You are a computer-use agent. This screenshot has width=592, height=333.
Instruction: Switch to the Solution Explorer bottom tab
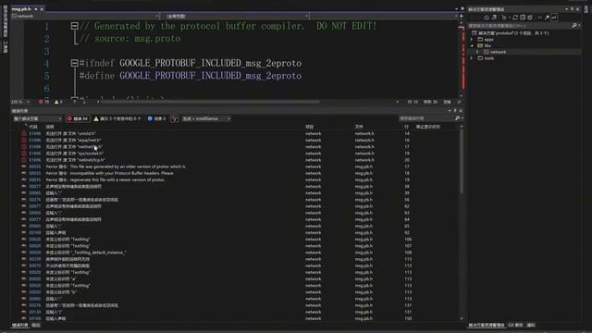487,325
